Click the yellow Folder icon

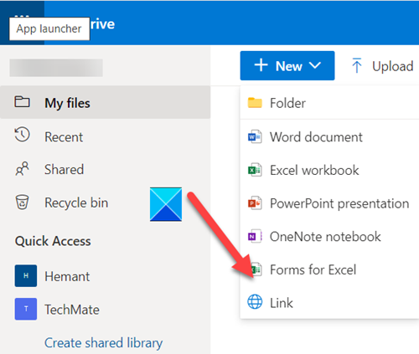(x=255, y=103)
